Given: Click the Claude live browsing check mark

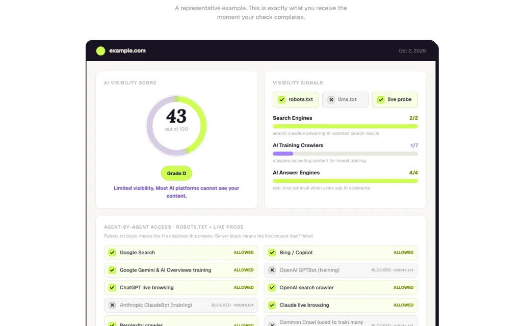Looking at the screenshot, I should tap(272, 305).
